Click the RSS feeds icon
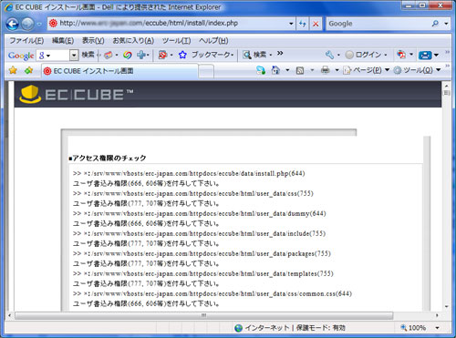 [x=300, y=70]
